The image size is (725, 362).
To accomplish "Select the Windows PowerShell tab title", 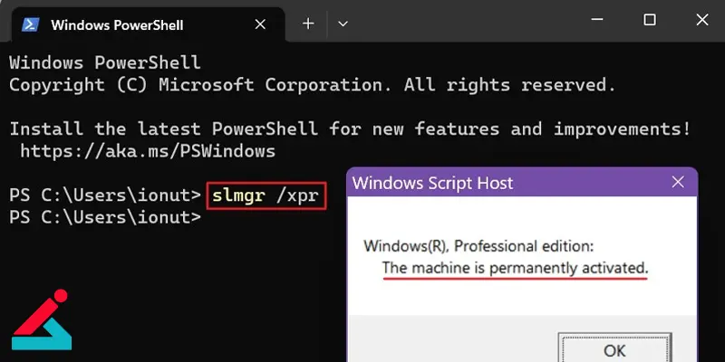I will pos(117,25).
